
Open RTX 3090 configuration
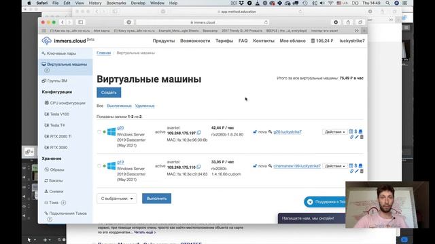tap(56, 147)
